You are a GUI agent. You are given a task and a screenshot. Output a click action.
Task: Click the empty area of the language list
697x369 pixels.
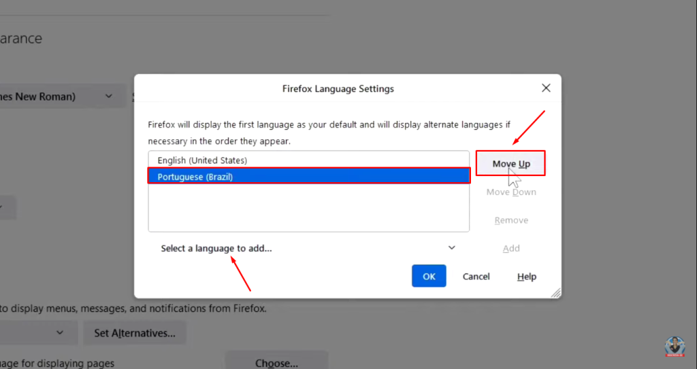[x=308, y=208]
